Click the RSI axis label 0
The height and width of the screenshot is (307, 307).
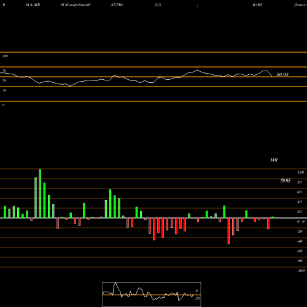tap(3, 105)
